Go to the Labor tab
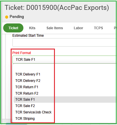 pyautogui.click(x=78, y=28)
